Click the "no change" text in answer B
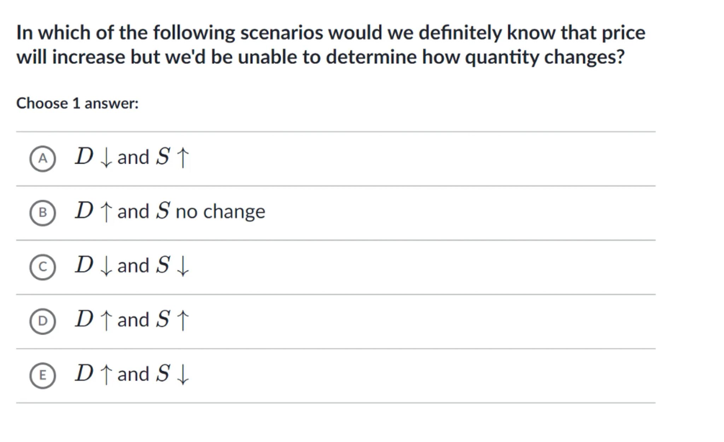The height and width of the screenshot is (442, 724). (220, 212)
